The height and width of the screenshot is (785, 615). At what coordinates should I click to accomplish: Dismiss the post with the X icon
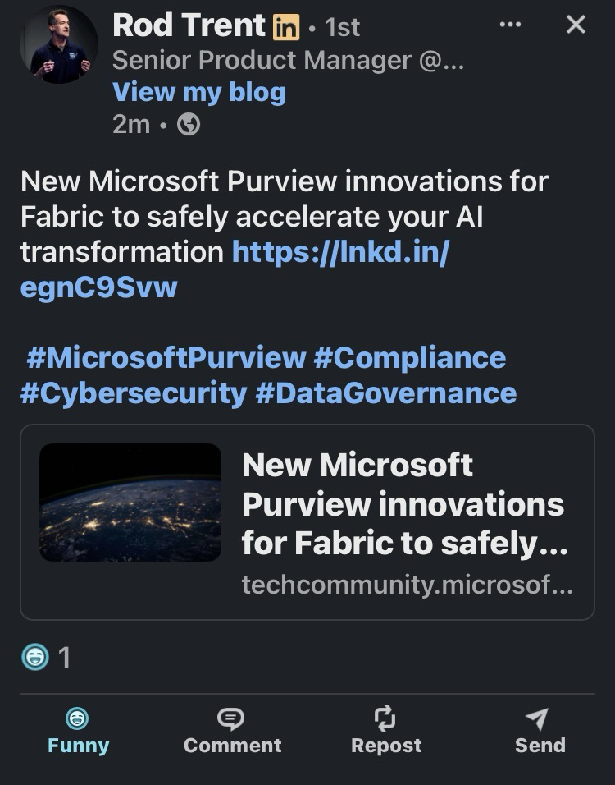[576, 25]
